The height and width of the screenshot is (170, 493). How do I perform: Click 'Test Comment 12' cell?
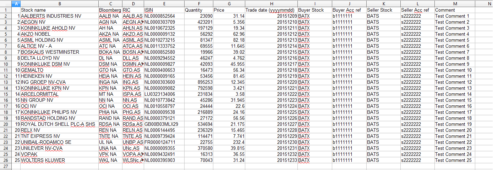pyautogui.click(x=456, y=82)
